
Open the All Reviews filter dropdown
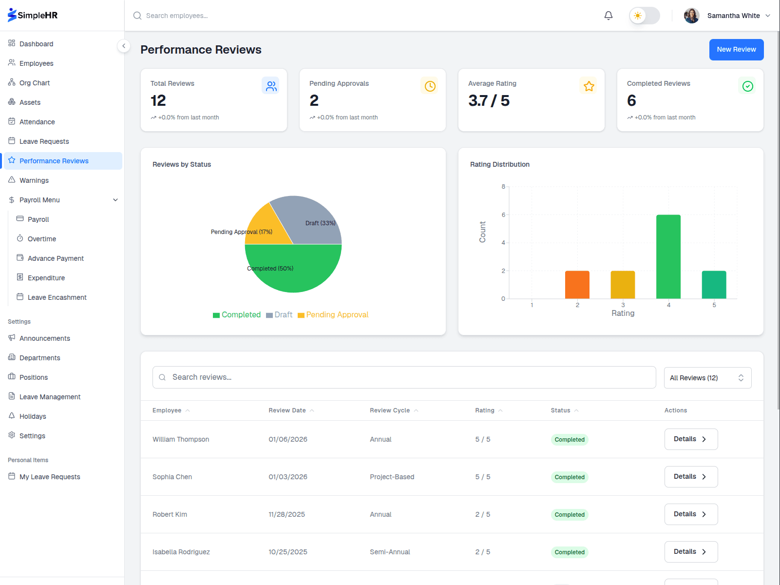coord(707,377)
